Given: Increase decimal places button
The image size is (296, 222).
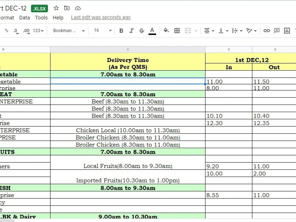Looking at the screenshot, I should coord(26,31).
